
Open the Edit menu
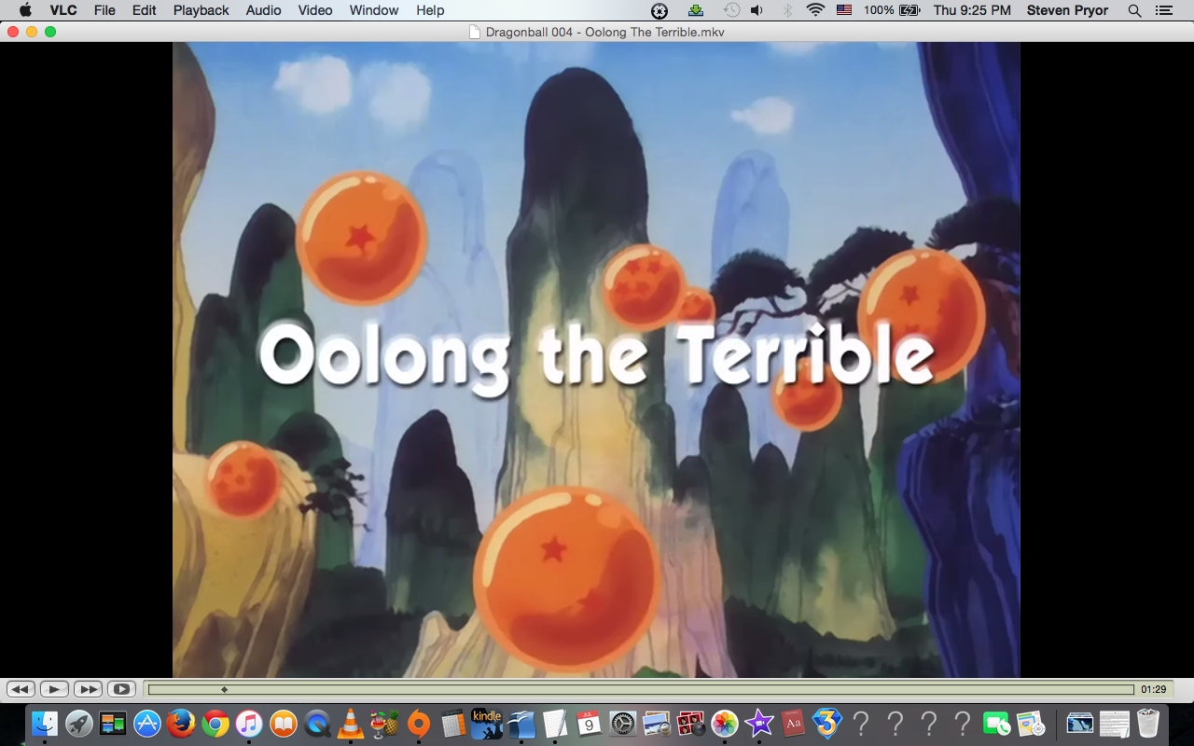click(144, 10)
